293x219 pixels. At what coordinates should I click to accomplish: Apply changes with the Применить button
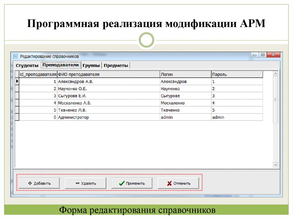point(132,183)
